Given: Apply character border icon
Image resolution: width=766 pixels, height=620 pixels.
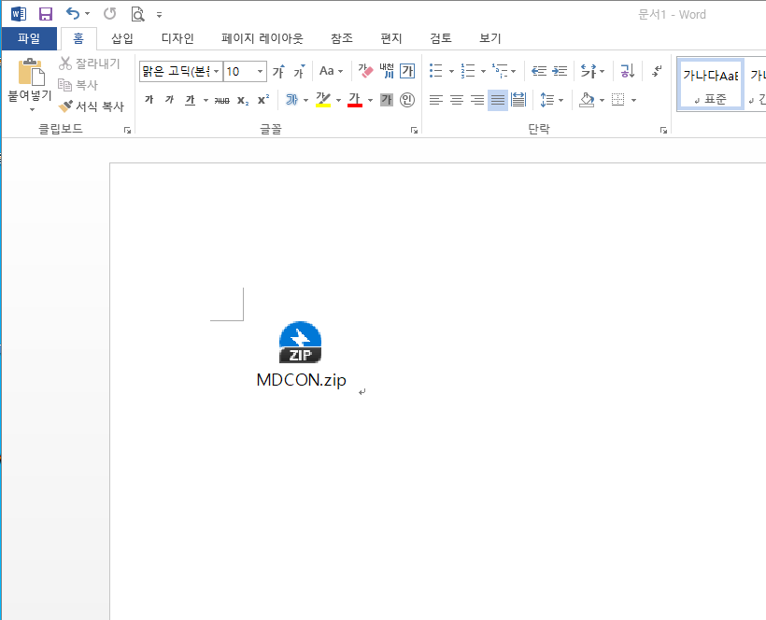Looking at the screenshot, I should click(x=407, y=71).
